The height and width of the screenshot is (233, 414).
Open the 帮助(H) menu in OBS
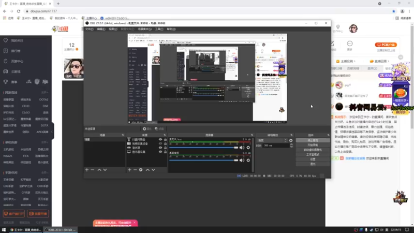(171, 29)
